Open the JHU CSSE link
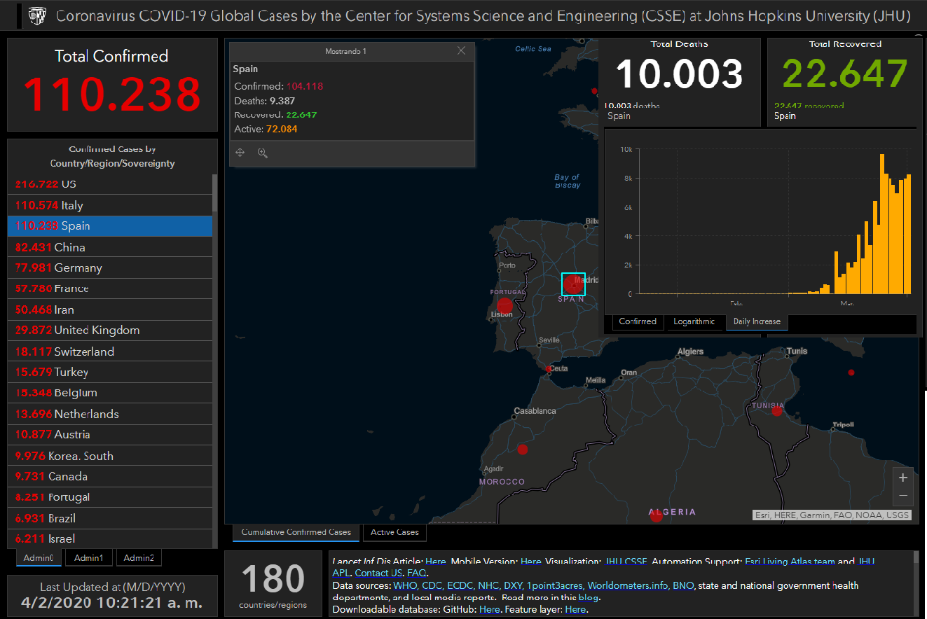The height and width of the screenshot is (619, 927). [x=626, y=562]
